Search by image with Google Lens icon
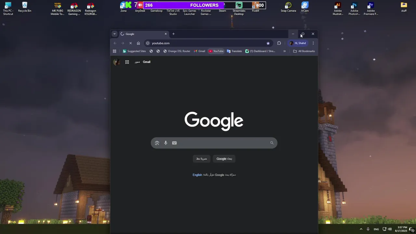Image resolution: width=416 pixels, height=234 pixels. [157, 143]
